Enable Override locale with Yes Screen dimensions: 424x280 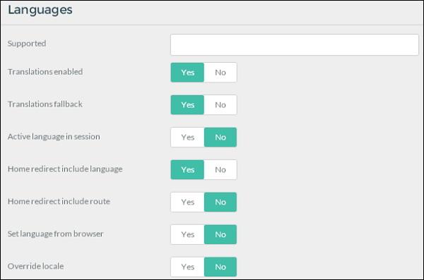[187, 267]
